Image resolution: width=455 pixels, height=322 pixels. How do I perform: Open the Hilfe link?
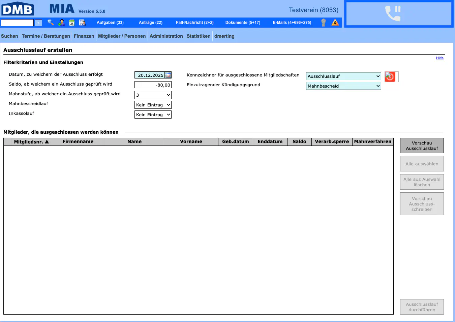pos(439,58)
